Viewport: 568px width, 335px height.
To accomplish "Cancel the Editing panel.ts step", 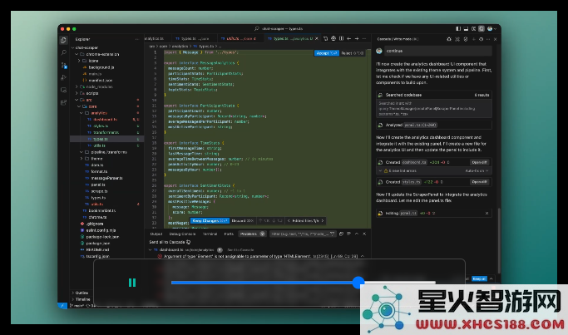I will click(x=487, y=214).
